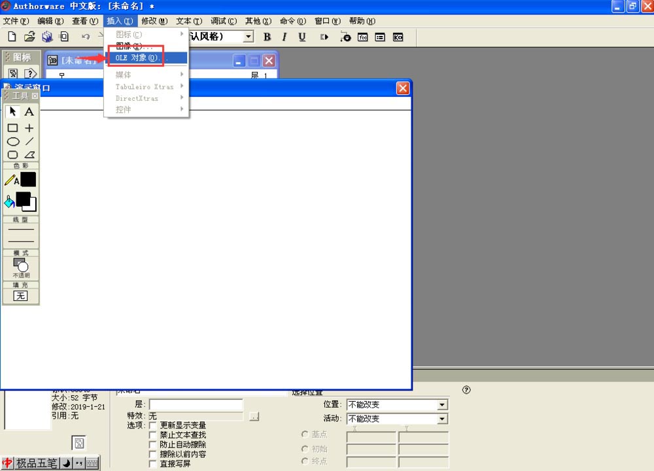Image resolution: width=654 pixels, height=471 pixels.
Task: Open the Variables window icon
Action: (380, 37)
